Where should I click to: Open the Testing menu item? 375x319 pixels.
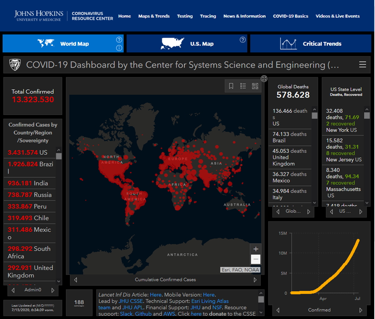coord(185,16)
